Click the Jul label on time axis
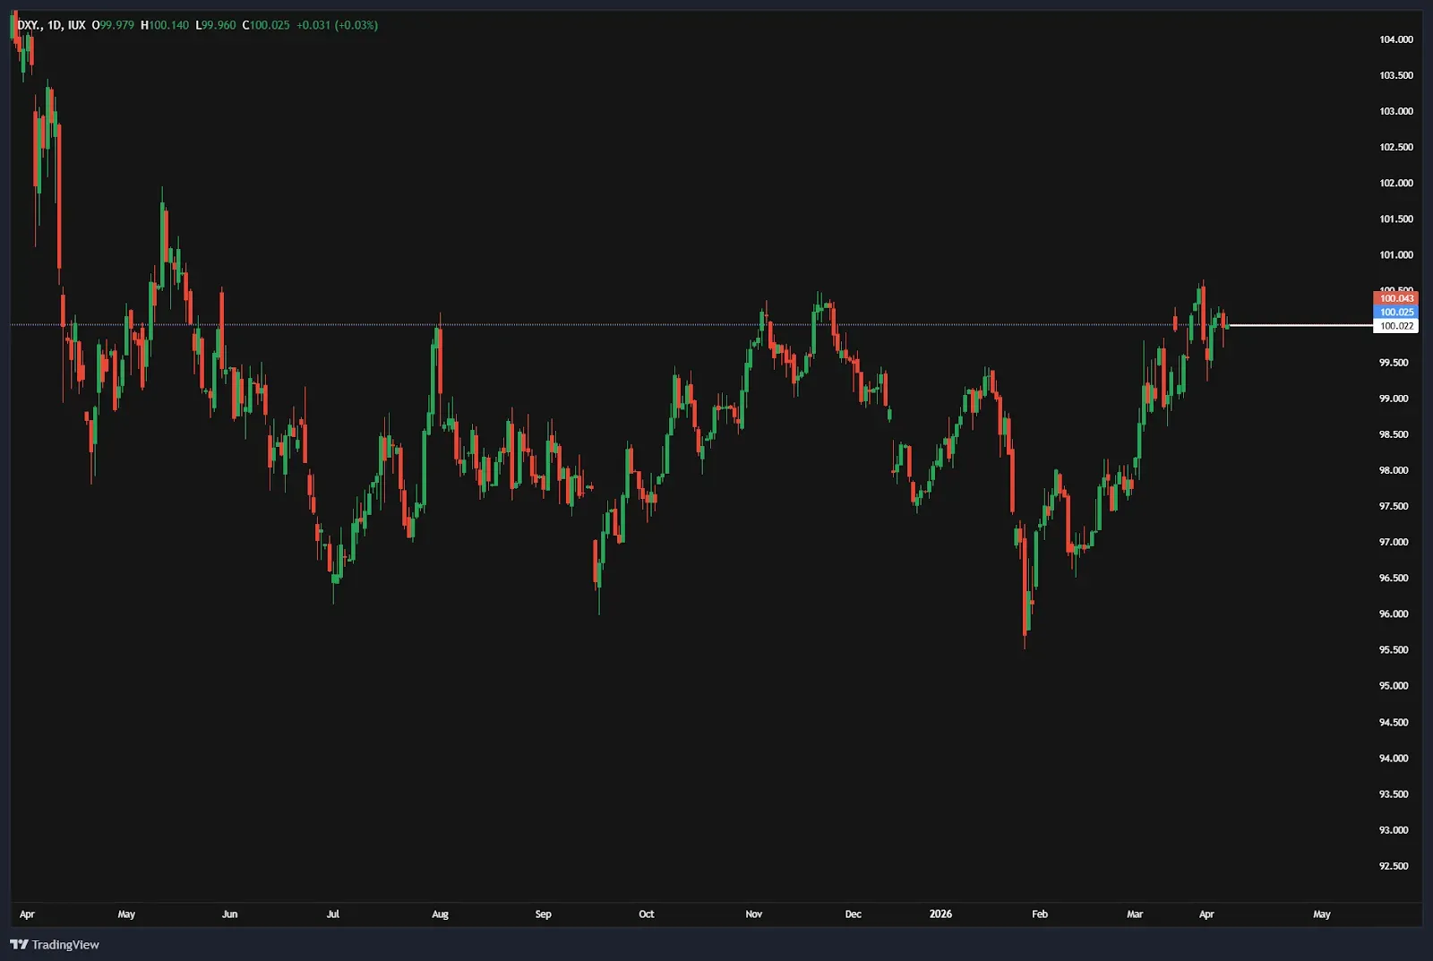Image resolution: width=1433 pixels, height=961 pixels. [x=332, y=914]
